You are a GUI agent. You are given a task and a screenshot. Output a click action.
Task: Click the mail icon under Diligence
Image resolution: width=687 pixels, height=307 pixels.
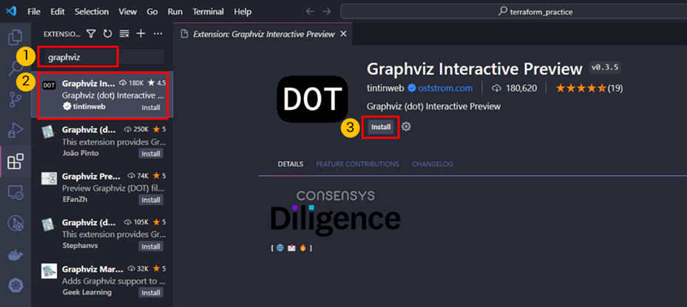[291, 248]
